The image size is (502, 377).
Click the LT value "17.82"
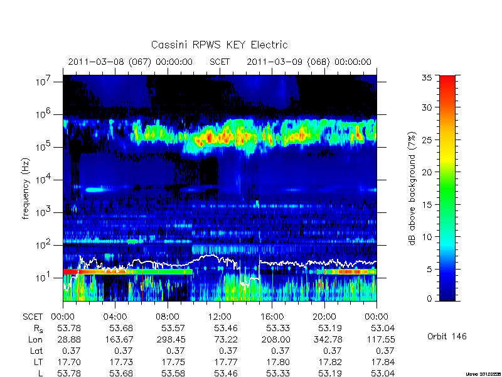click(331, 362)
